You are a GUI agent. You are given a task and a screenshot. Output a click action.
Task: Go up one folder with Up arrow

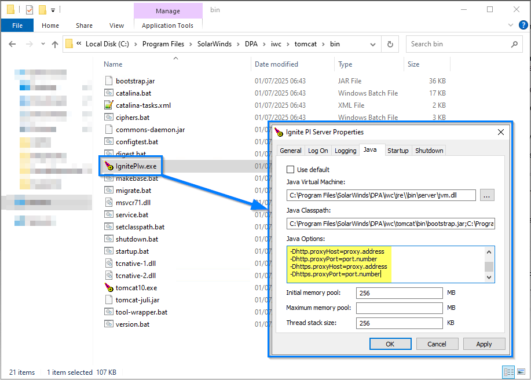[x=55, y=44]
